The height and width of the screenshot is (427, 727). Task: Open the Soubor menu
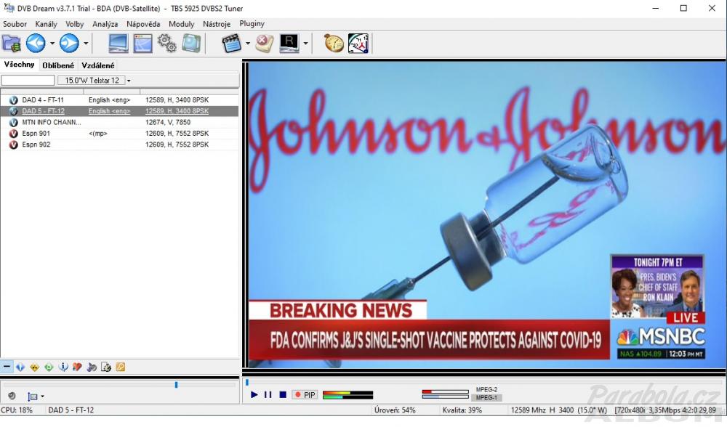pos(15,24)
